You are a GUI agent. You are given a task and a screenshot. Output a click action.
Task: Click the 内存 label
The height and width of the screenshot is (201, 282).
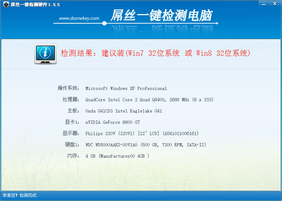(73, 156)
